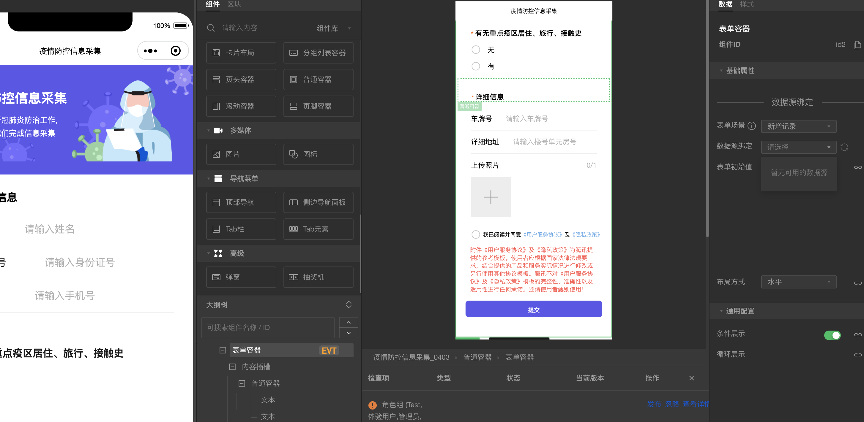Click the 查看详情 link
This screenshot has width=864, height=422.
(x=696, y=404)
